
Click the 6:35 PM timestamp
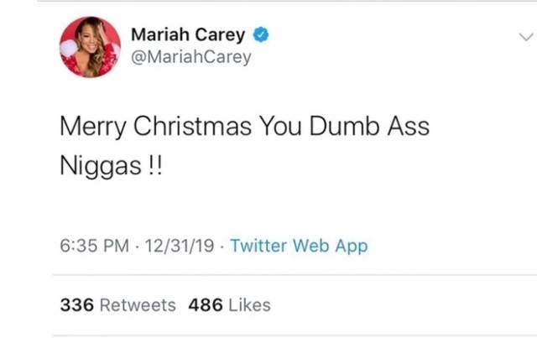pyautogui.click(x=95, y=246)
